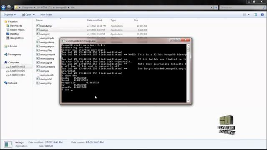Click the console window system menu icon

63,41
